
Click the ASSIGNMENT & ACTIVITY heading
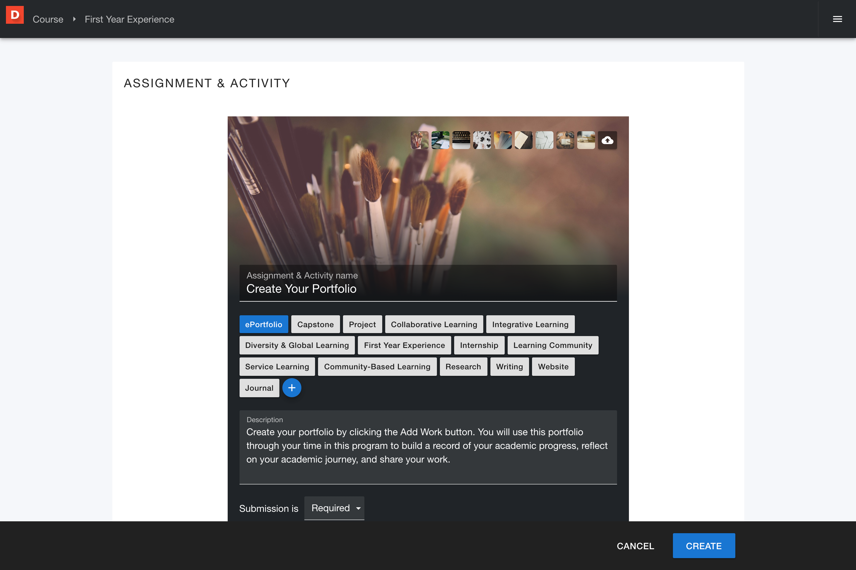click(207, 83)
